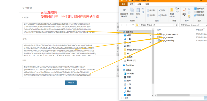Viewport: 207px width, 101px height.
Task: Open Desktop (桌面) under Quick access
Action: pos(127,35)
